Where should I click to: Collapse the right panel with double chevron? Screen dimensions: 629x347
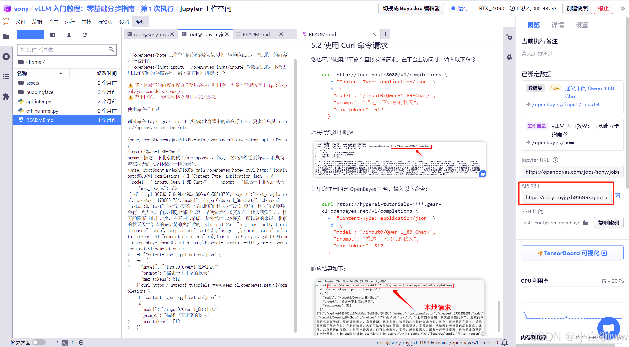pyautogui.click(x=623, y=8)
